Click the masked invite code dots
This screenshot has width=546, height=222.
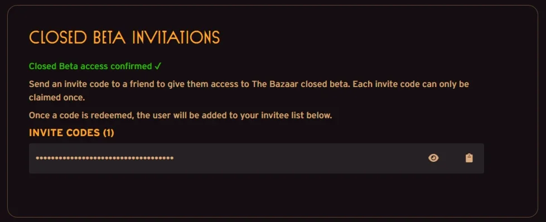(x=104, y=158)
